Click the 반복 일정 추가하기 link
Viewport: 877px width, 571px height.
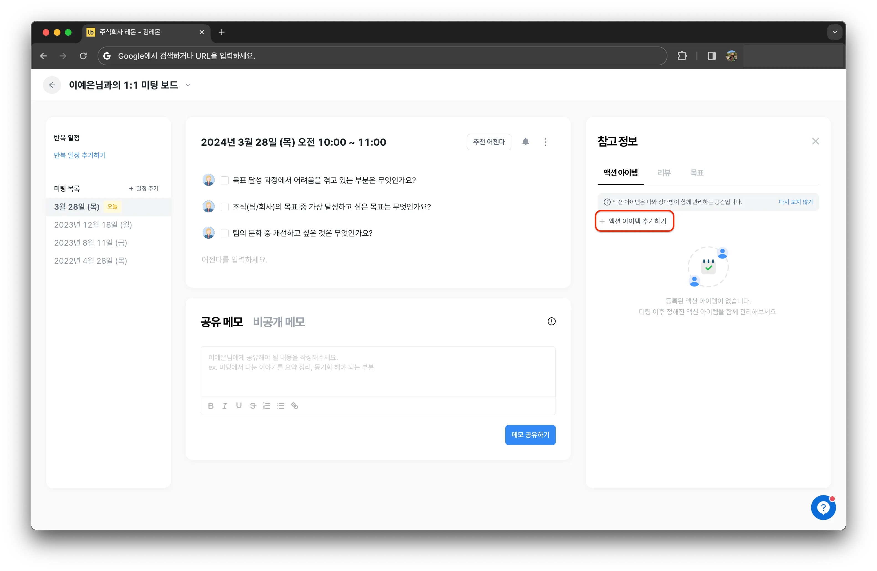tap(80, 155)
